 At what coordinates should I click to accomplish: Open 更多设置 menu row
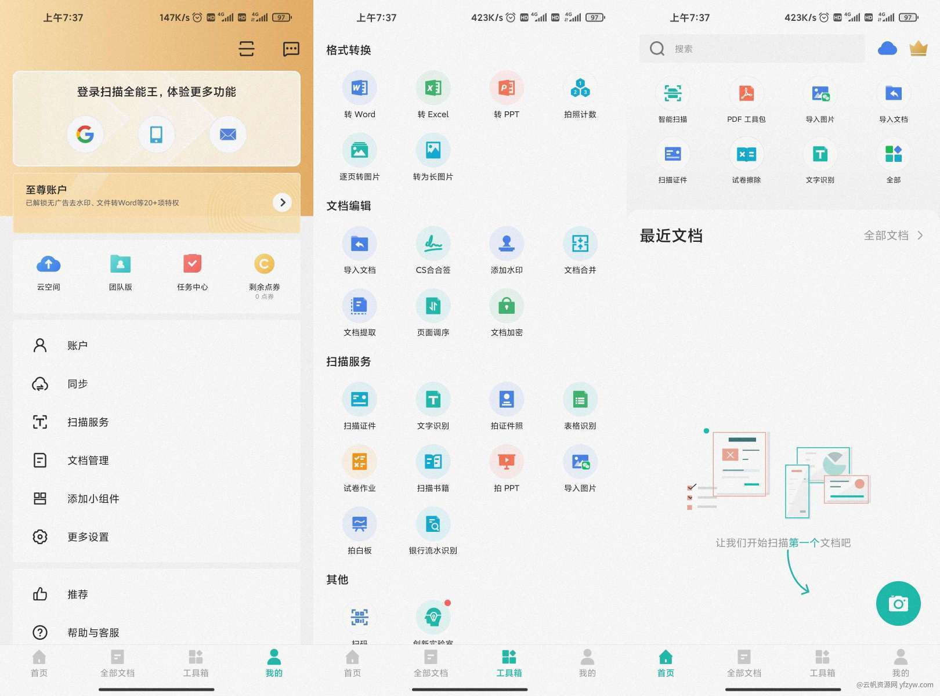(x=157, y=537)
